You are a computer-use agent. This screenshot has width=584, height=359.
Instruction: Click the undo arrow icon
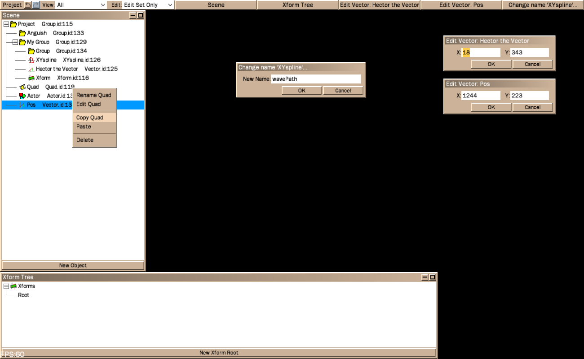[x=28, y=5]
